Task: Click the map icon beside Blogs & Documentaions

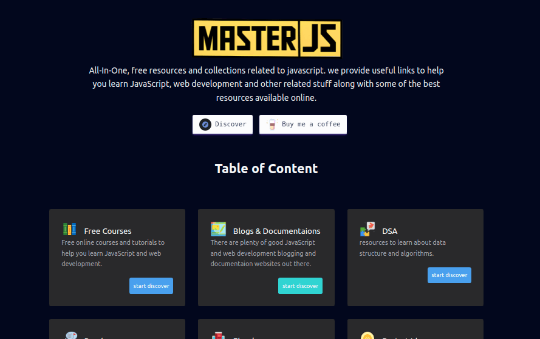Action: 218,229
